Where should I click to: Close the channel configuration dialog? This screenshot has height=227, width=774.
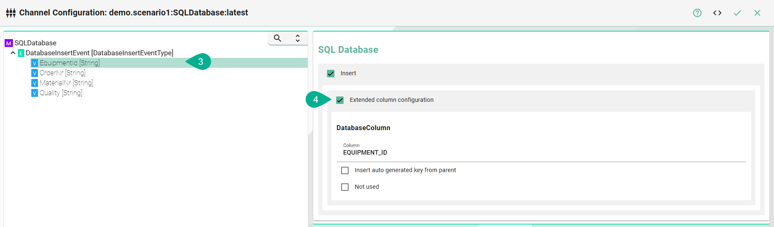coord(757,13)
